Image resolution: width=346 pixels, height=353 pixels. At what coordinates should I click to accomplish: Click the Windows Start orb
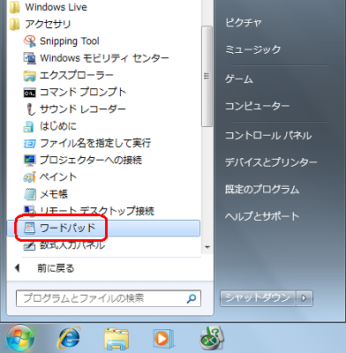pyautogui.click(x=20, y=339)
